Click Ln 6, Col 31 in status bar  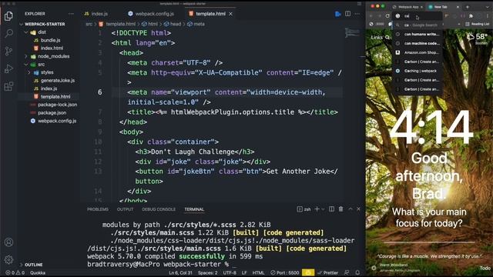[x=180, y=273]
